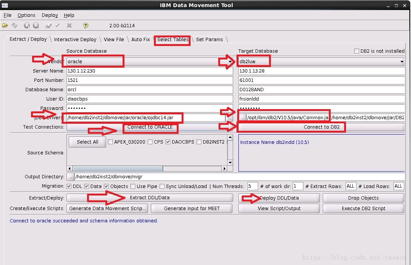Click the Connect to ORACLE button
411x265 pixels.
click(150, 127)
